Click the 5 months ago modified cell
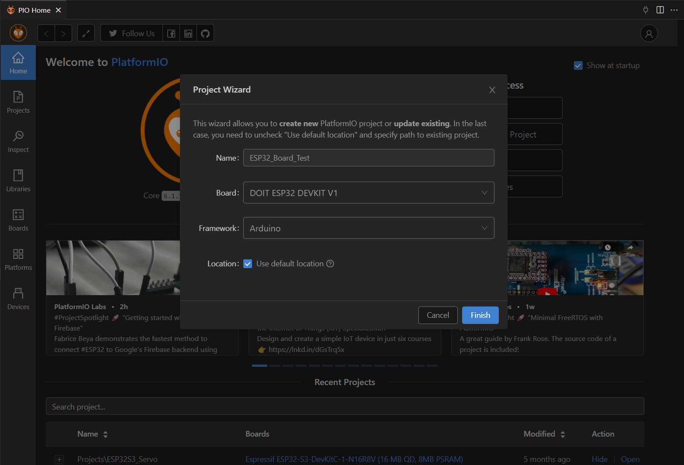684x465 pixels. [x=547, y=459]
